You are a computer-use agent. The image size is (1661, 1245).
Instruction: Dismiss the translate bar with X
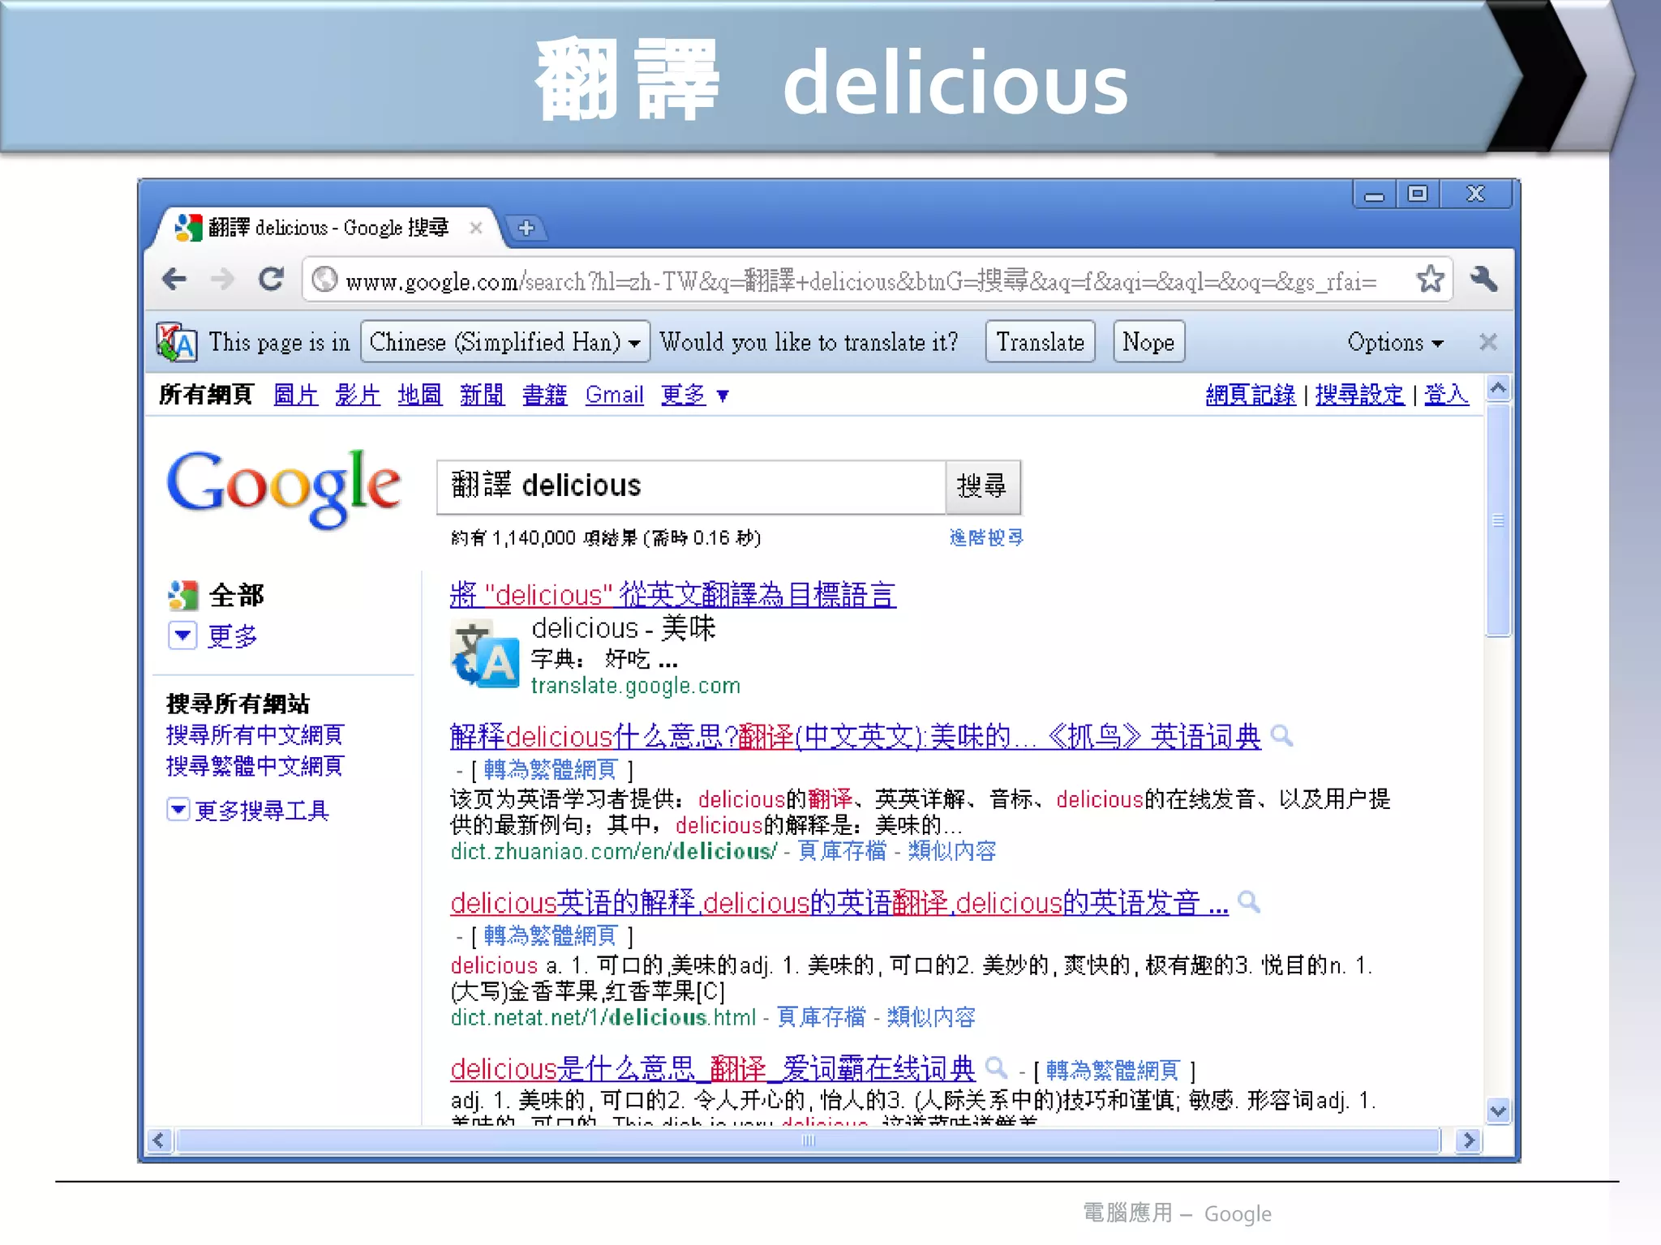(x=1487, y=342)
